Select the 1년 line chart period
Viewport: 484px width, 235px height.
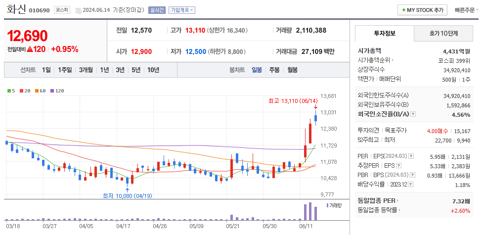104,70
